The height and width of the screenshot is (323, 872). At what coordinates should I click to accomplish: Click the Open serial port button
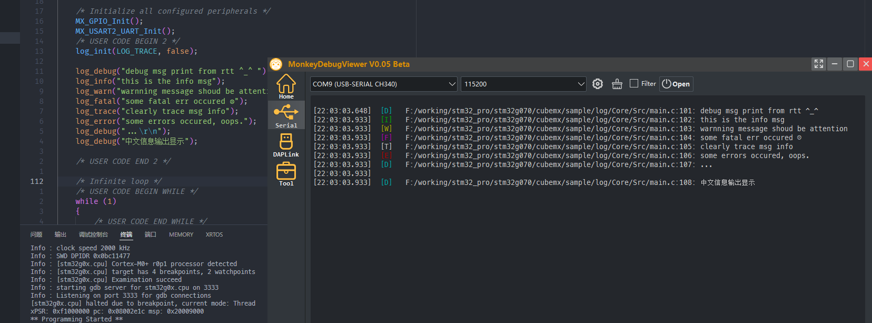pos(676,84)
